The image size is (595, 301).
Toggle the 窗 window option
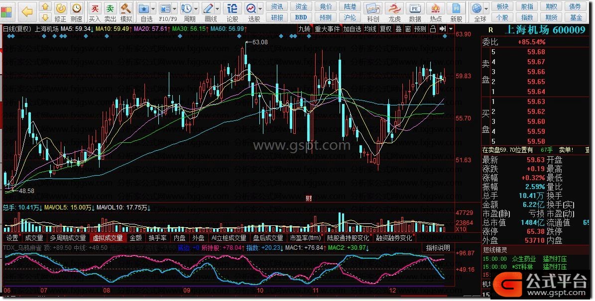coord(408,29)
